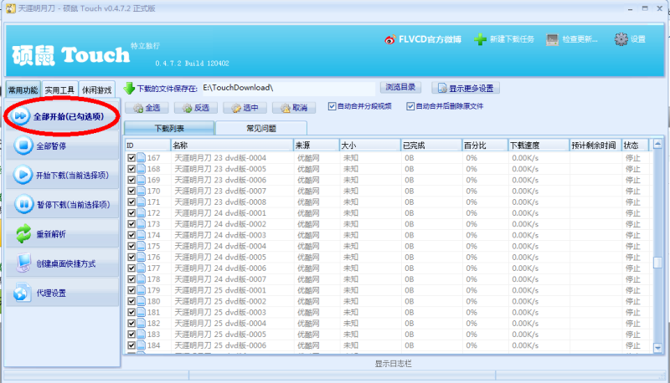
Task: Open FLVCD官方微博 weibo link
Action: (x=423, y=39)
